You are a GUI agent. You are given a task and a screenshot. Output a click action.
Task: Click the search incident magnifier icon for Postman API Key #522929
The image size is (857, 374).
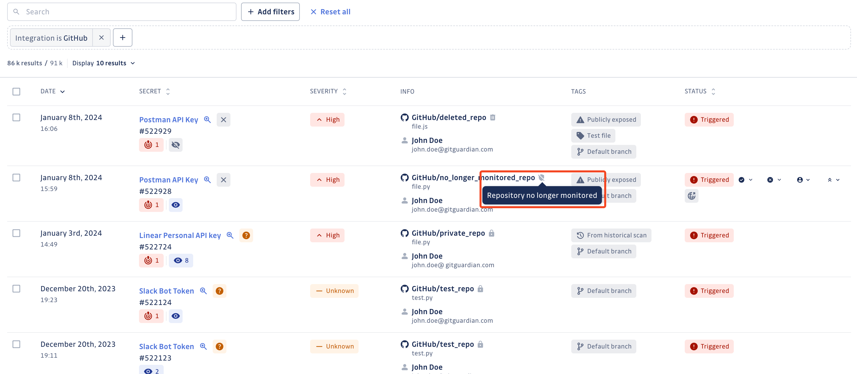[207, 120]
